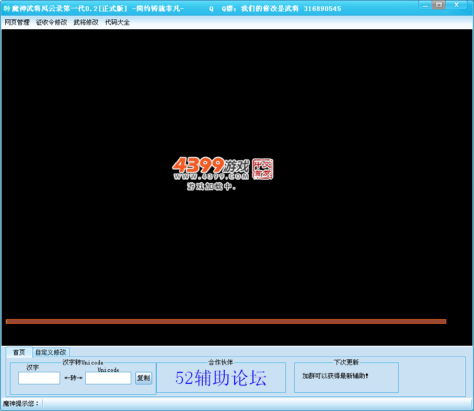Maximize the 魔神武将风云录 window

(x=439, y=5)
